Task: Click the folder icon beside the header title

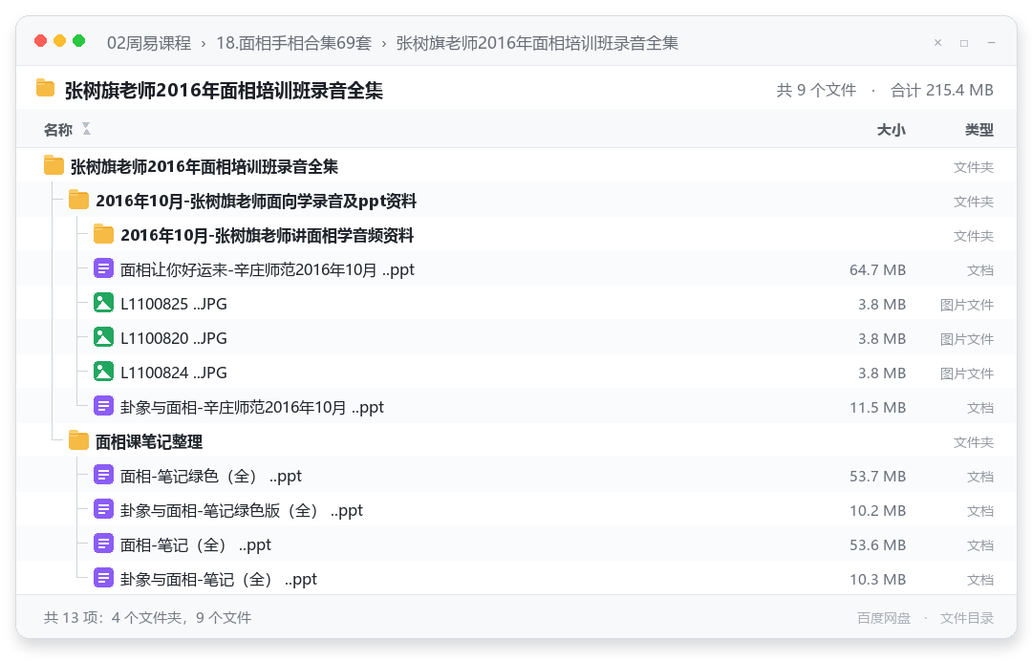Action: (x=46, y=88)
